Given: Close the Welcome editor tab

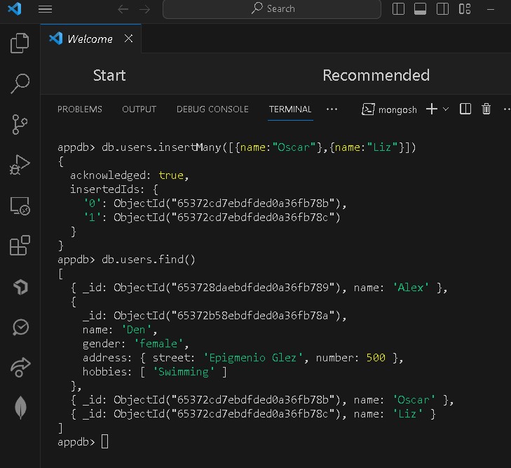Looking at the screenshot, I should 128,39.
